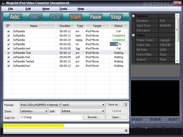This screenshot has width=183, height=137.
Task: Uncheck the Softpedia Test avi row checkbox
Action: pyautogui.click(x=8, y=53)
